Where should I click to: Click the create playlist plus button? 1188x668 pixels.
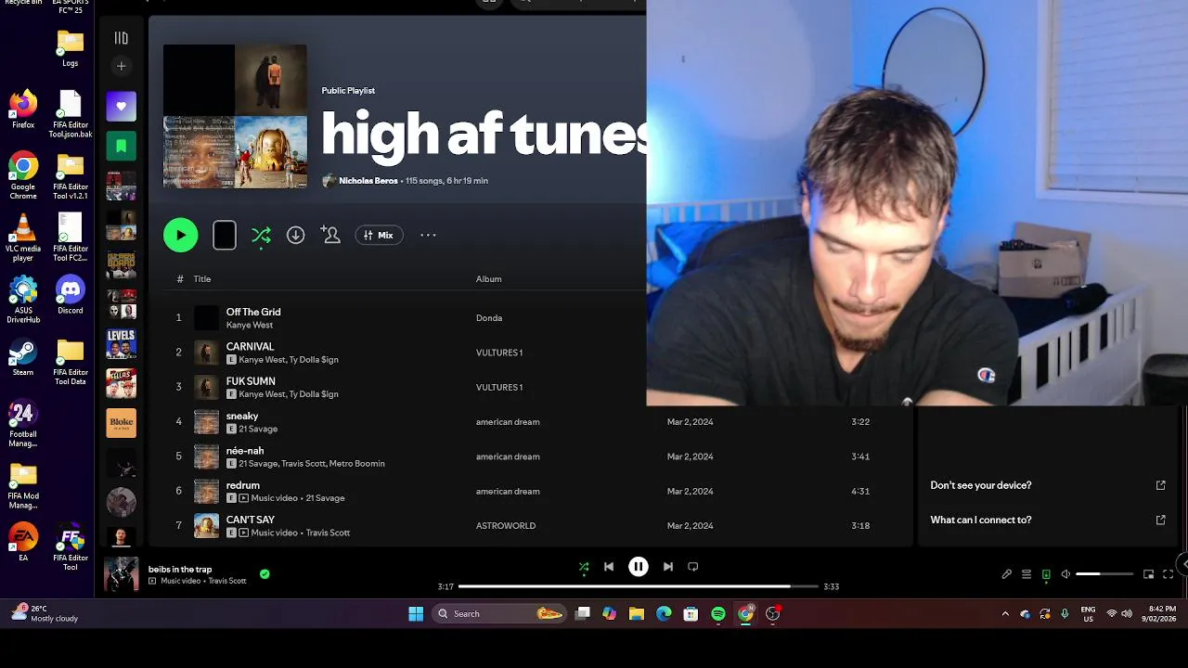tap(121, 66)
